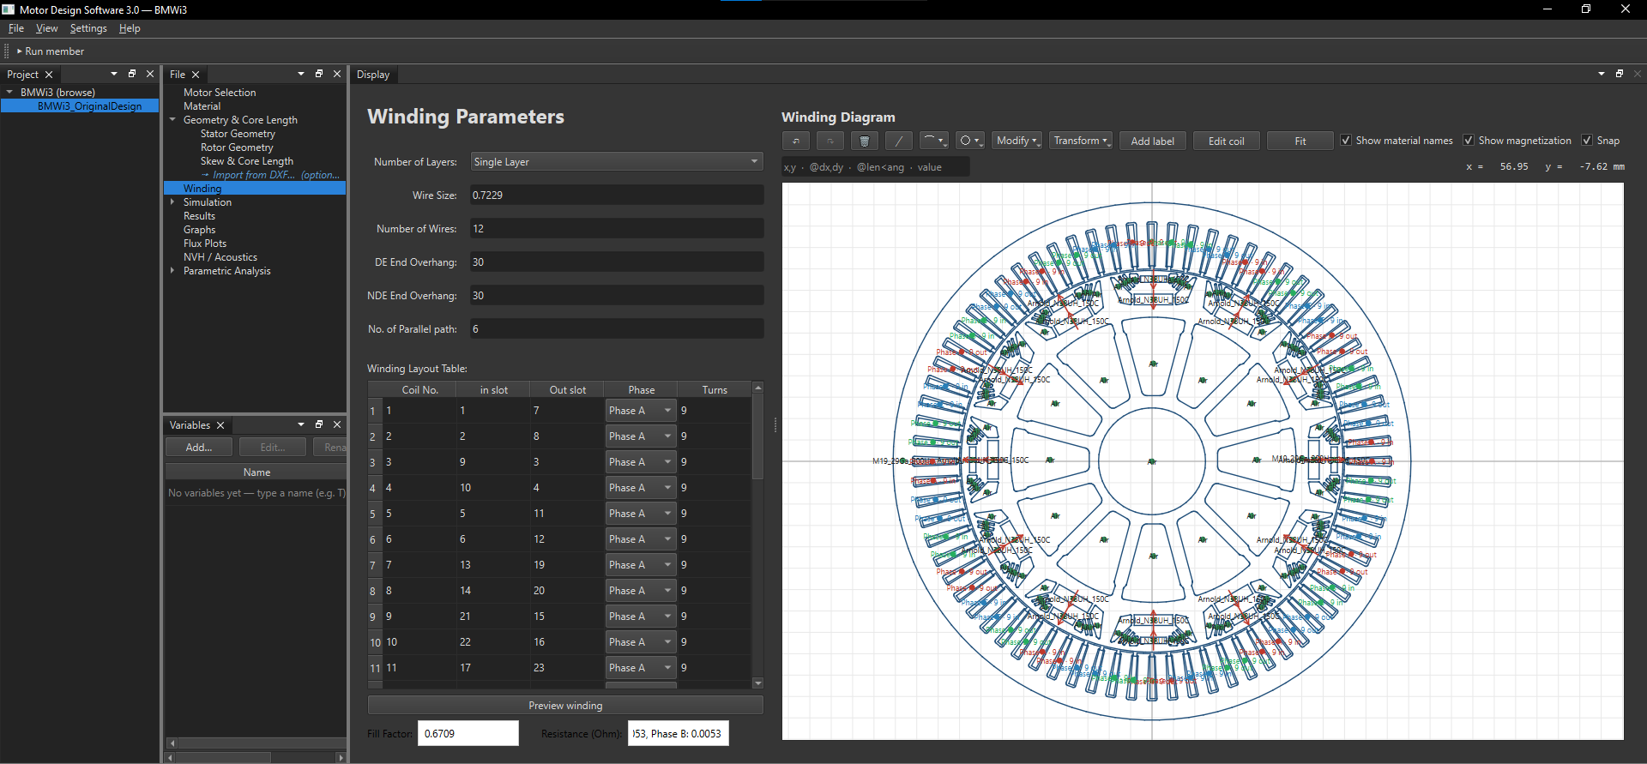The height and width of the screenshot is (764, 1647).
Task: Click the redo arrow in Winding Diagram toolbar
Action: pyautogui.click(x=830, y=141)
